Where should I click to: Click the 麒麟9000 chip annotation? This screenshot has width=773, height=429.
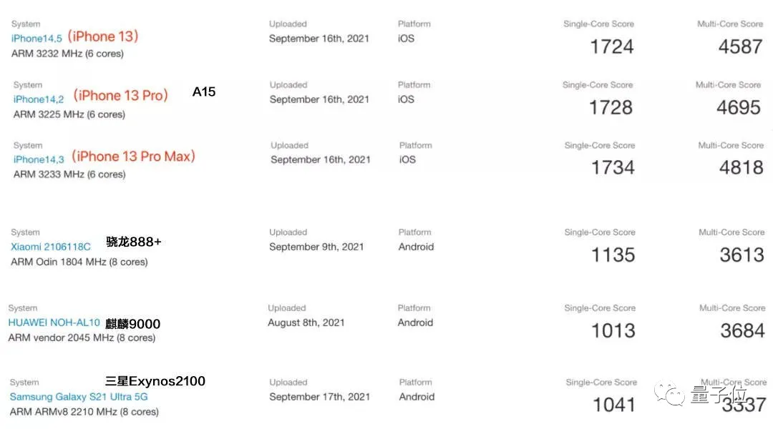133,324
